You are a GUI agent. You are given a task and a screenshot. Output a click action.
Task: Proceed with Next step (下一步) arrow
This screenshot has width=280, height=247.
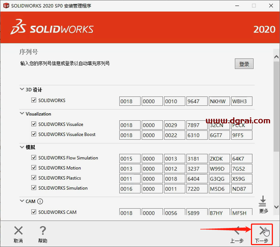click(x=262, y=230)
